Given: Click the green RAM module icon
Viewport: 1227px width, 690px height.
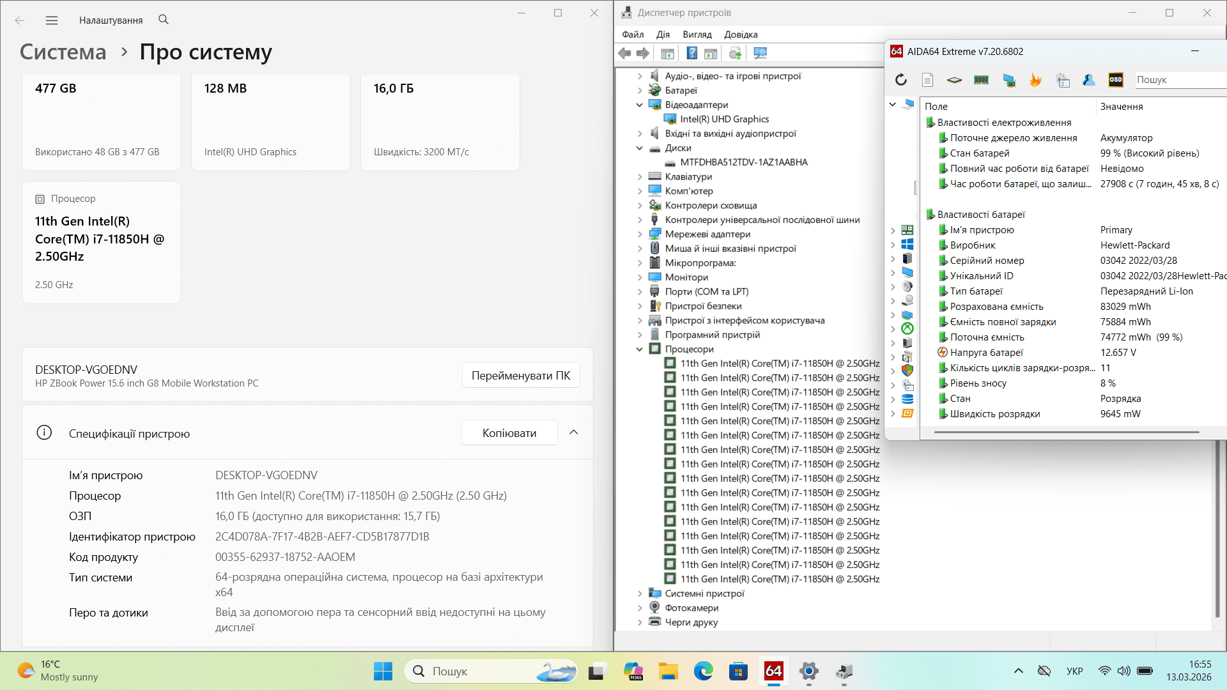Looking at the screenshot, I should [981, 80].
